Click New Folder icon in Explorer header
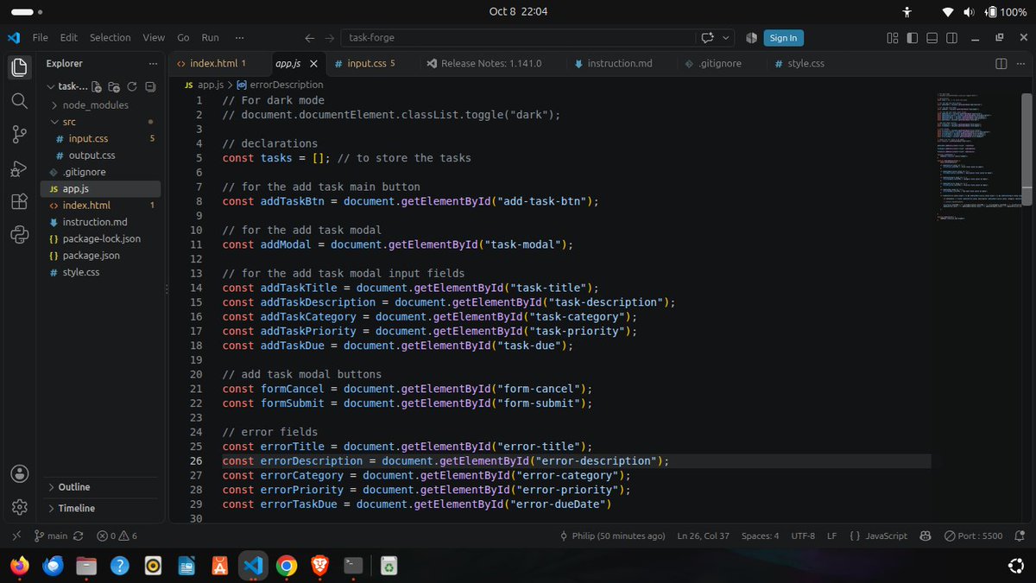 click(114, 86)
